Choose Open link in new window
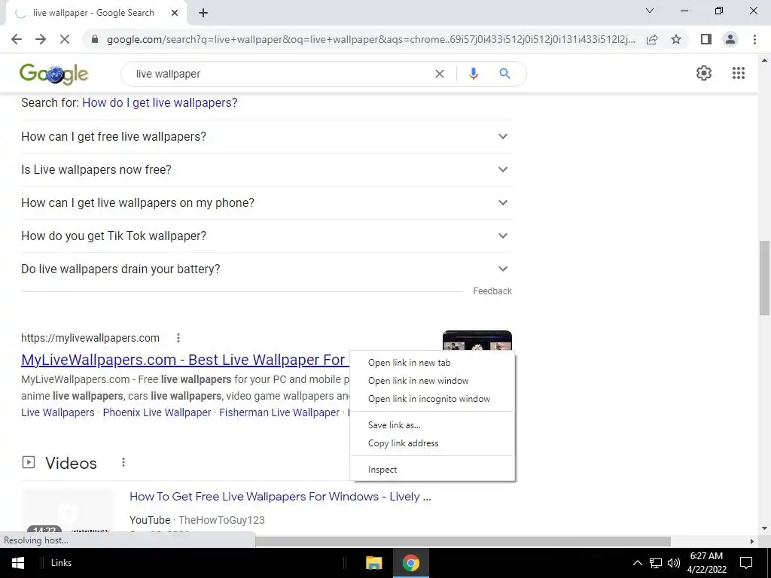Viewport: 771px width, 578px height. [x=432, y=381]
